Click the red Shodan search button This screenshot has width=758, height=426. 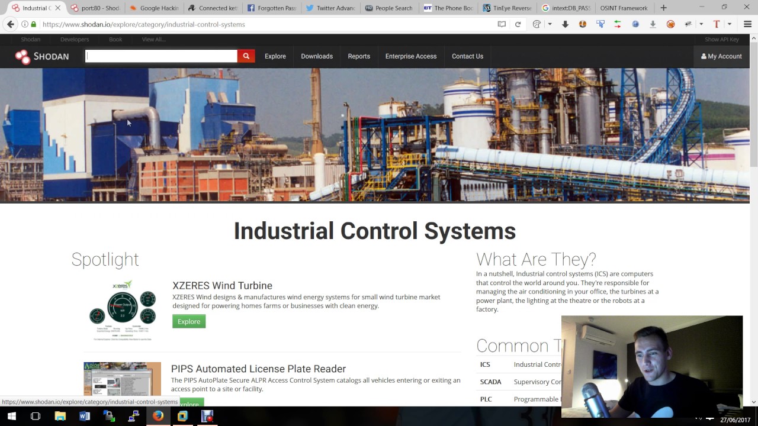(x=246, y=56)
